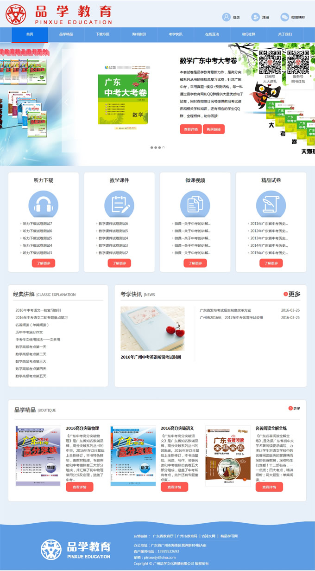315x571 pixels.
Task: Click the login user icon
Action: [226, 17]
